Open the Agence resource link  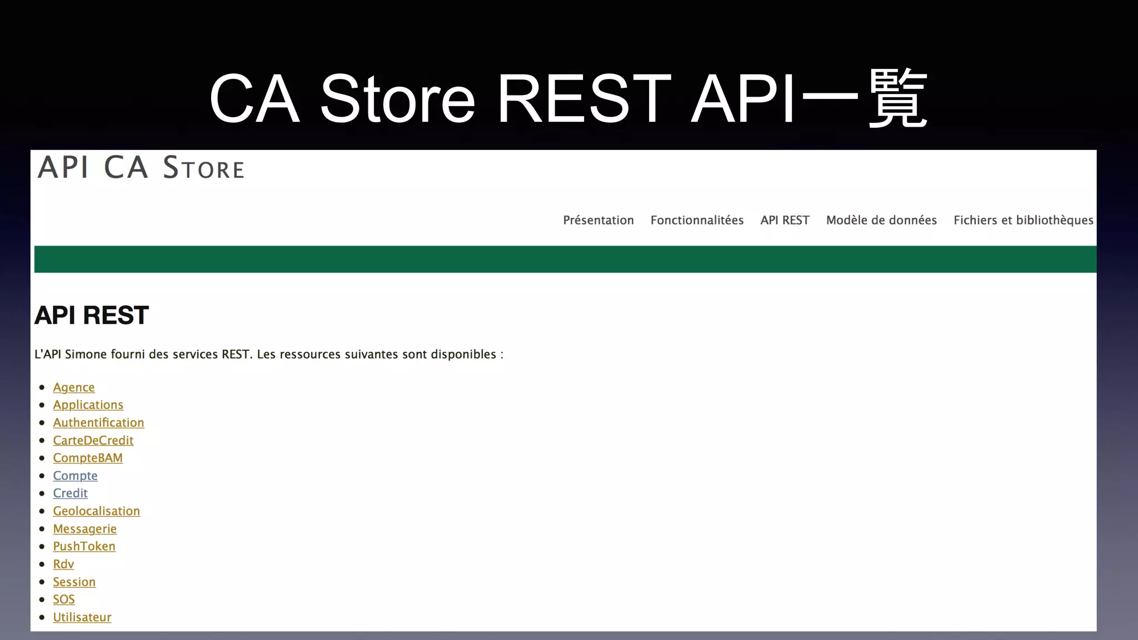pyautogui.click(x=74, y=387)
